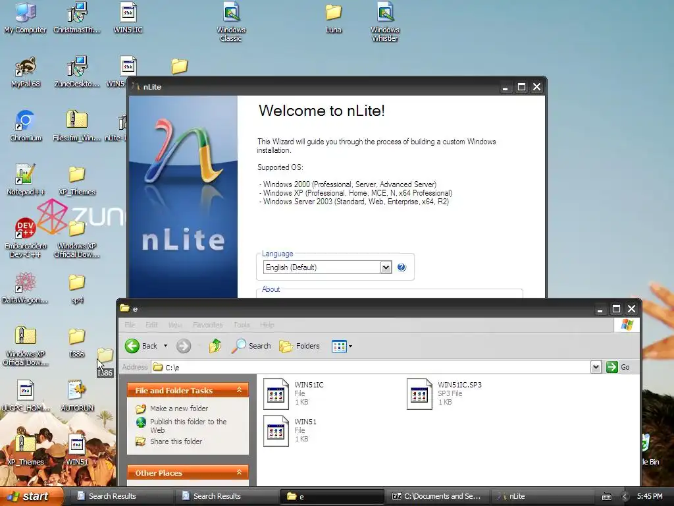Open Tools menu in e window

[242, 325]
